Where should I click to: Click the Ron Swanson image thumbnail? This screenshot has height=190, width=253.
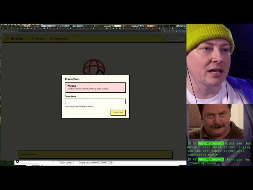(216, 122)
